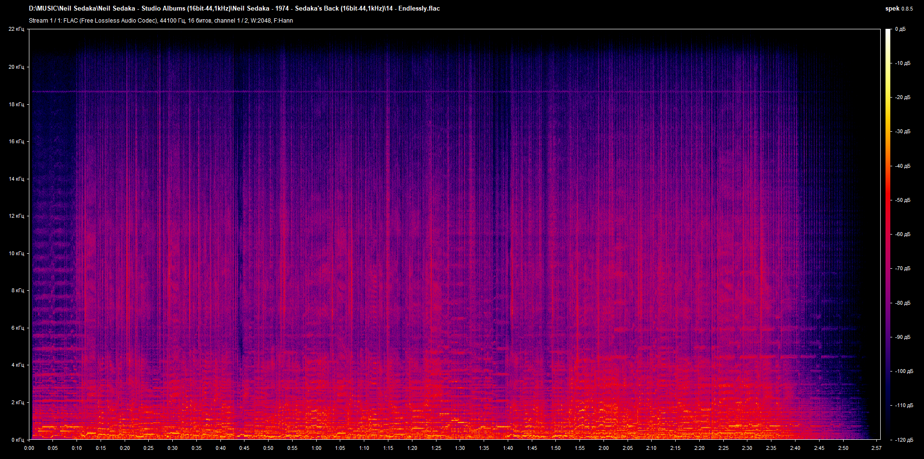The image size is (924, 459).
Task: Click the 0:50 time axis label
Action: (268, 448)
